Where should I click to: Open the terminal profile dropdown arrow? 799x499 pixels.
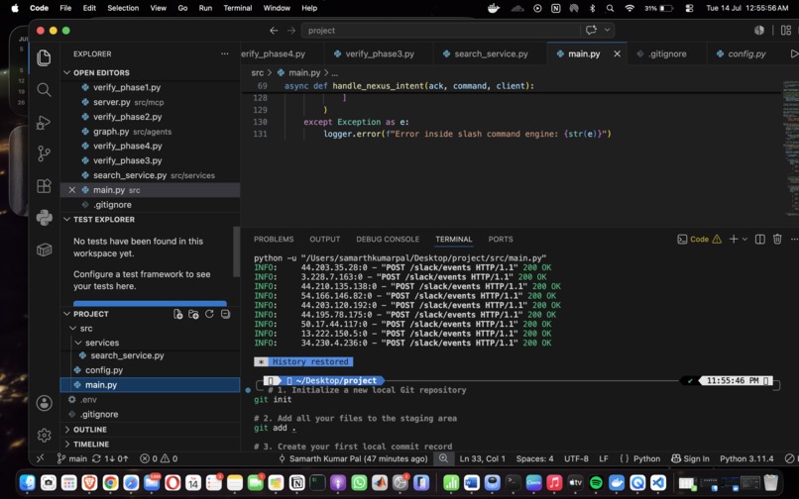click(744, 240)
